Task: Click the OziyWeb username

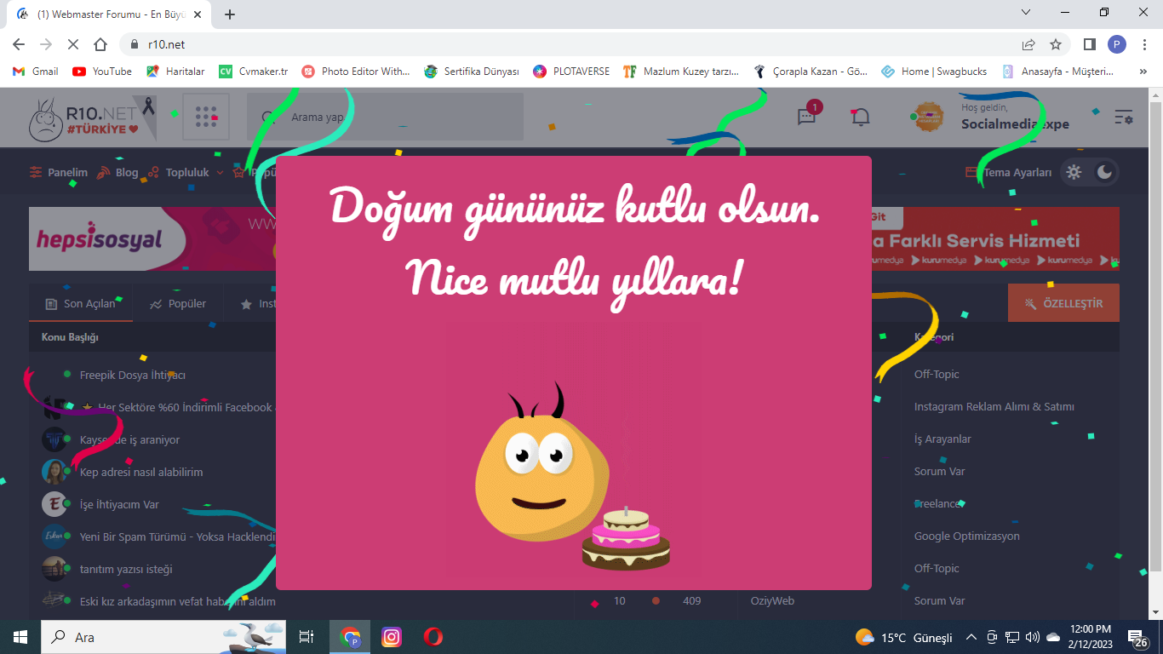Action: tap(772, 600)
